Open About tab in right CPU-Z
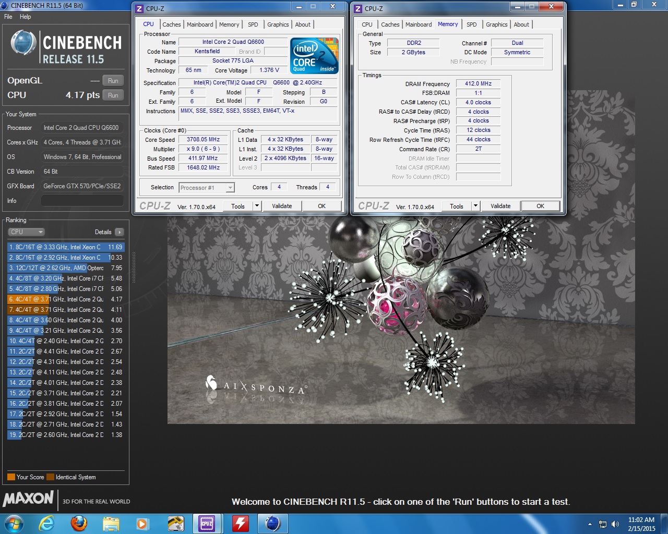The height and width of the screenshot is (534, 668). (x=521, y=25)
